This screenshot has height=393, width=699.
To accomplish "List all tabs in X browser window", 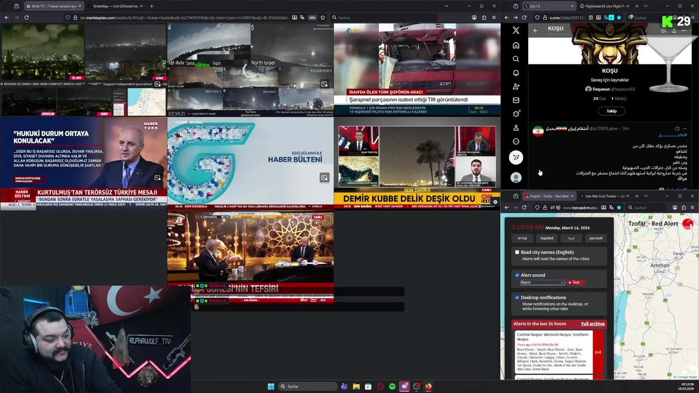I will (645, 6).
